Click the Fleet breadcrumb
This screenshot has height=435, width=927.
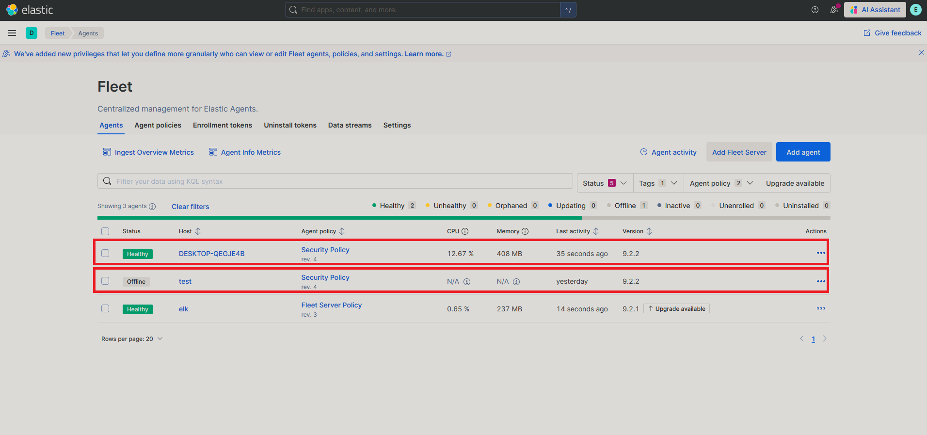58,33
